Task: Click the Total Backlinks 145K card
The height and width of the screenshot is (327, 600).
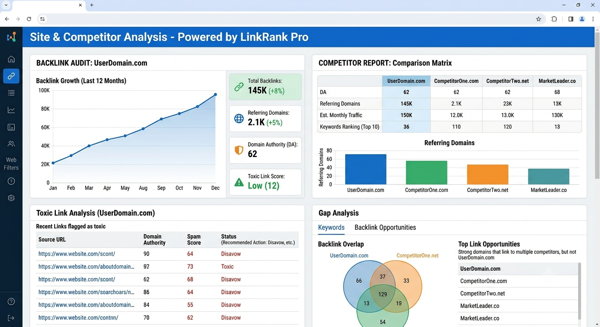Action: [265, 87]
